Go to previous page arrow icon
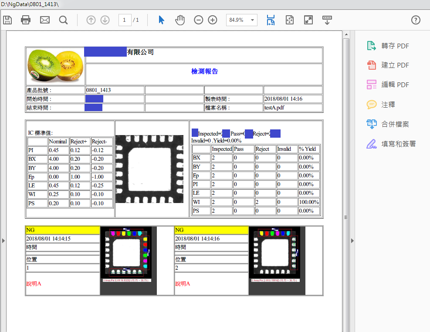Viewport: 430px width, 332px height. pyautogui.click(x=91, y=20)
